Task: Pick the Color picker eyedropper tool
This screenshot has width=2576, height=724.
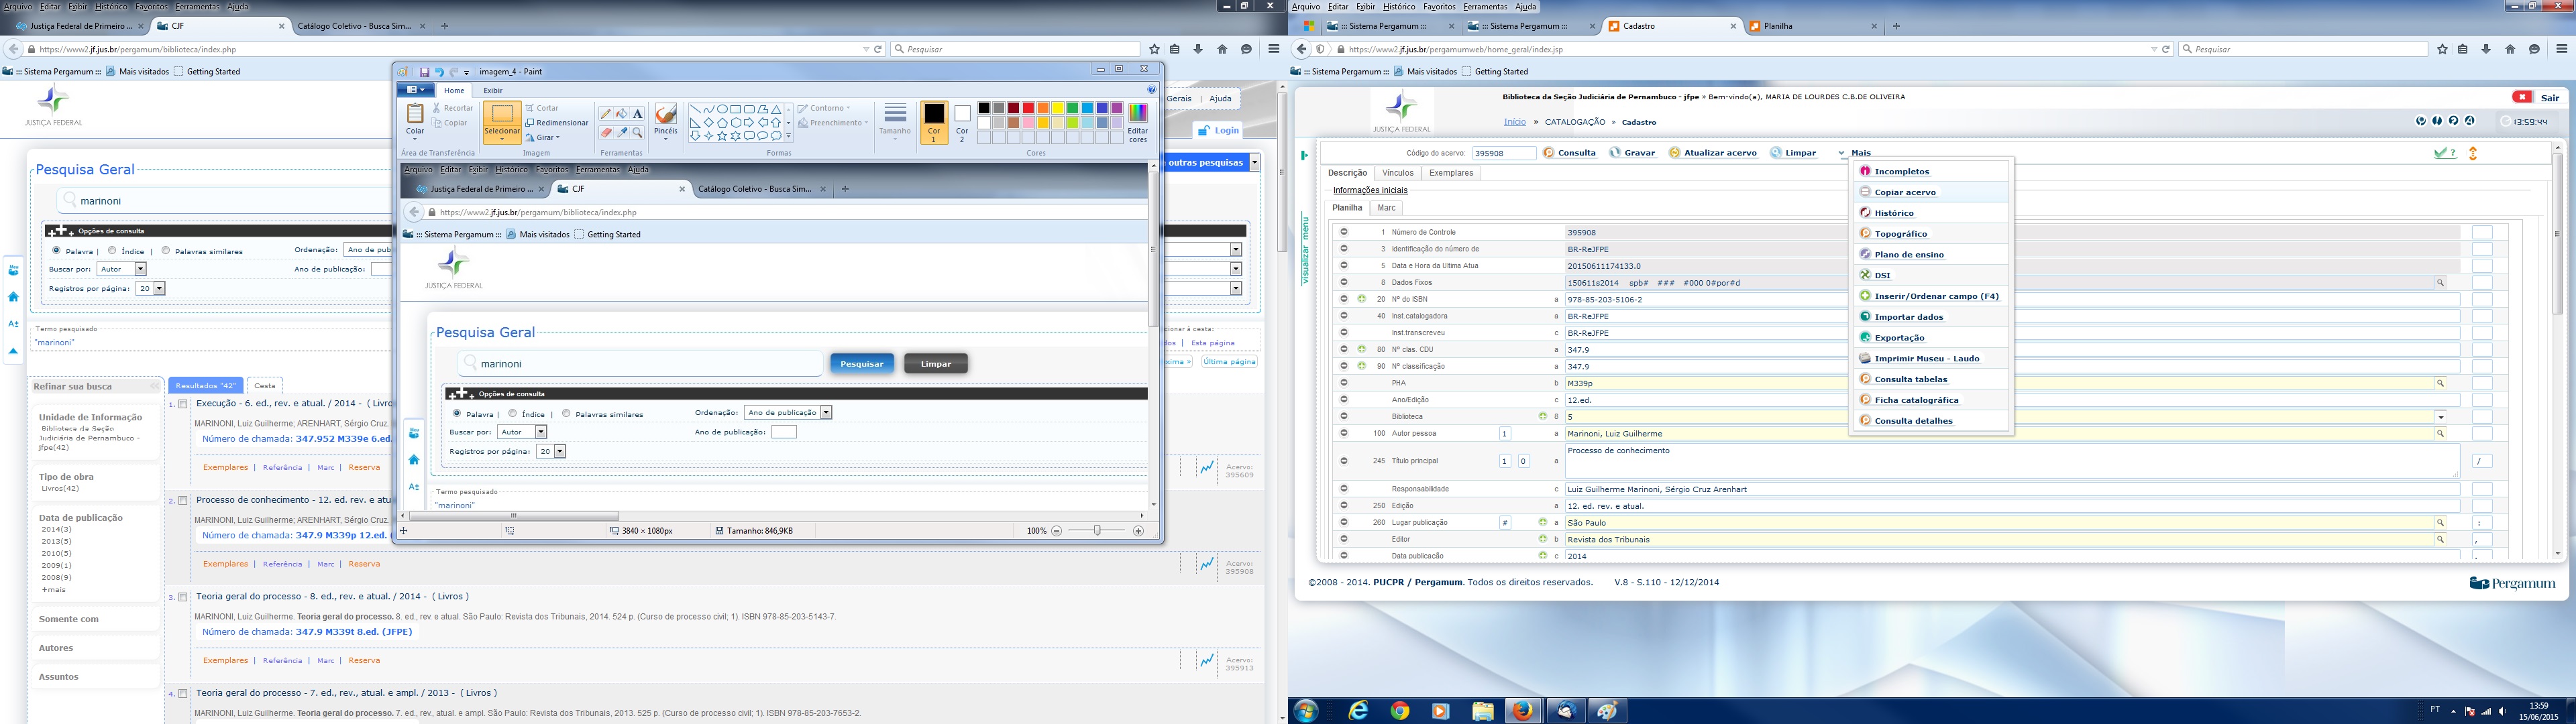Action: point(622,132)
